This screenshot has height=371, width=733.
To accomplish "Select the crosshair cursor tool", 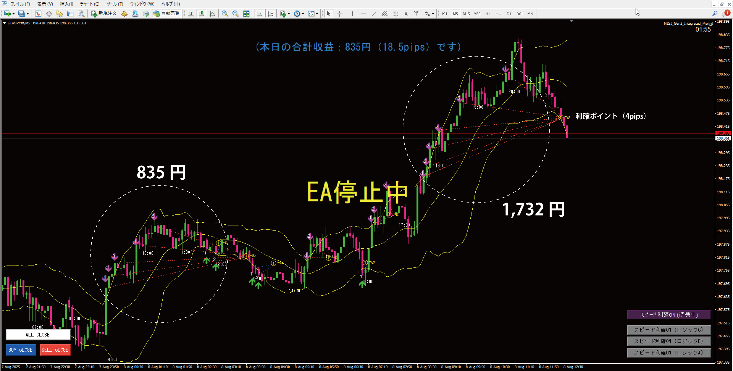I will point(340,14).
